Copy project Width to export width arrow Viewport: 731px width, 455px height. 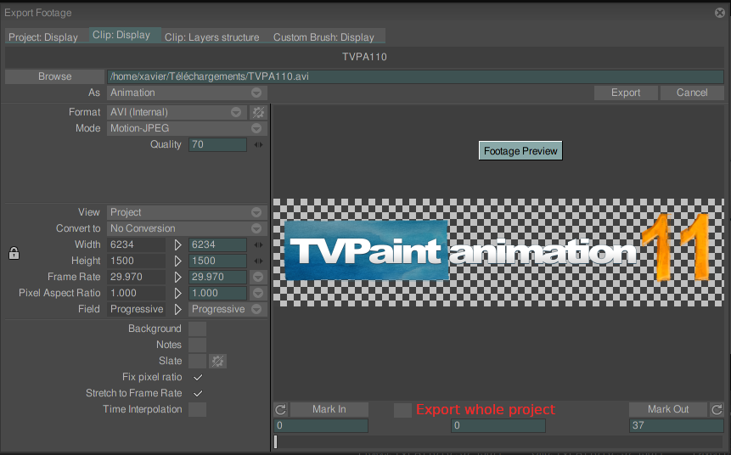click(x=177, y=244)
